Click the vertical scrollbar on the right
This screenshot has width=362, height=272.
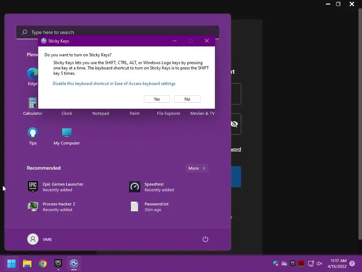tap(360, 124)
